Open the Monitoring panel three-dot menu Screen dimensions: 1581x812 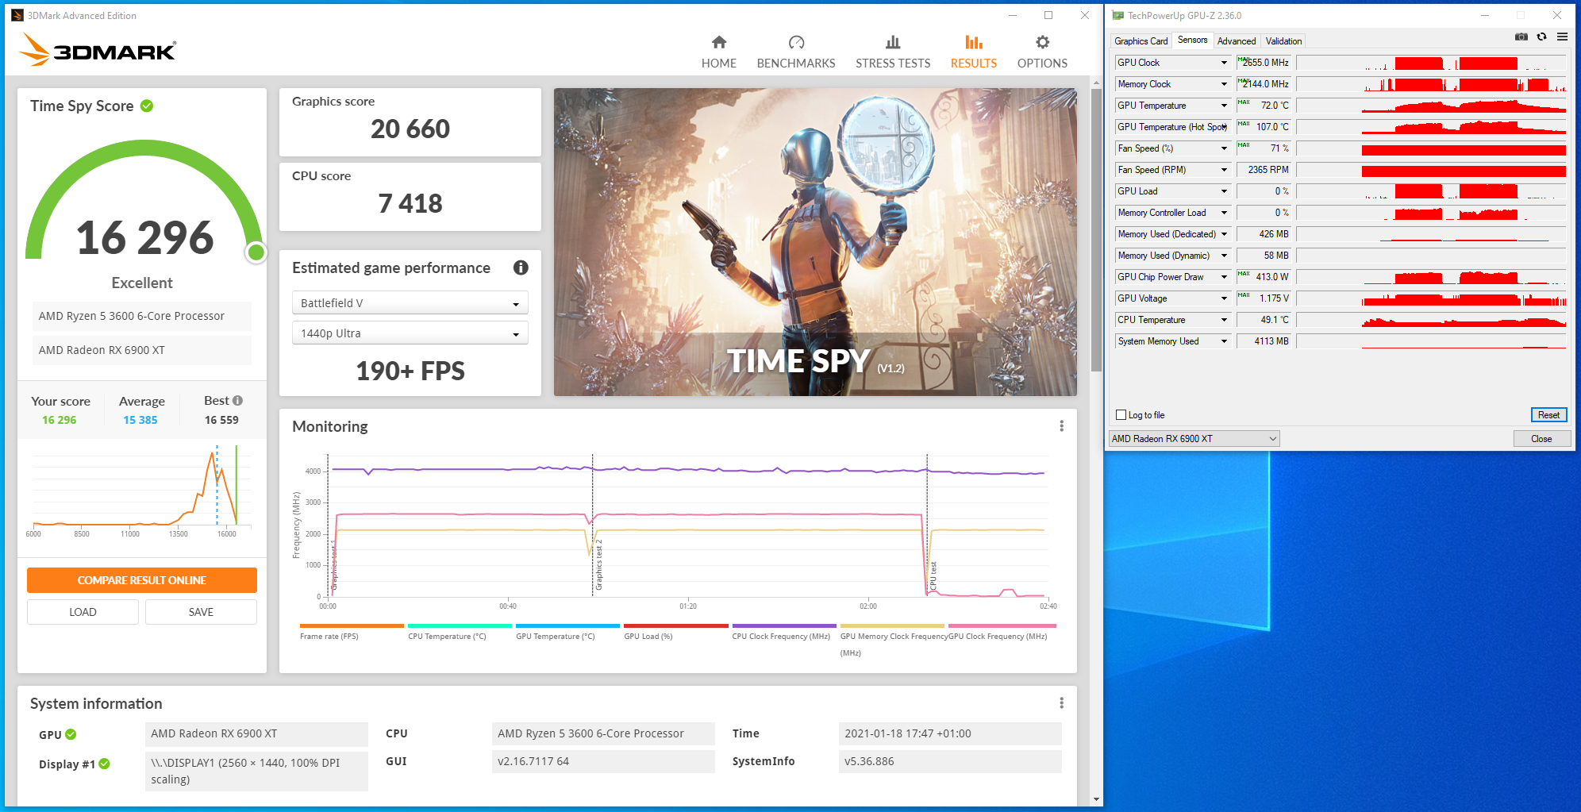coord(1061,426)
